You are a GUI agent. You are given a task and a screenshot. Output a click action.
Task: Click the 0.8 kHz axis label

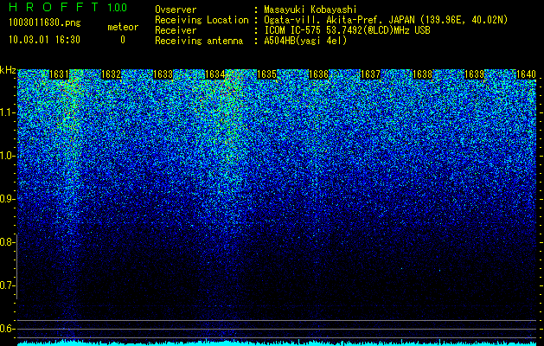(8, 242)
